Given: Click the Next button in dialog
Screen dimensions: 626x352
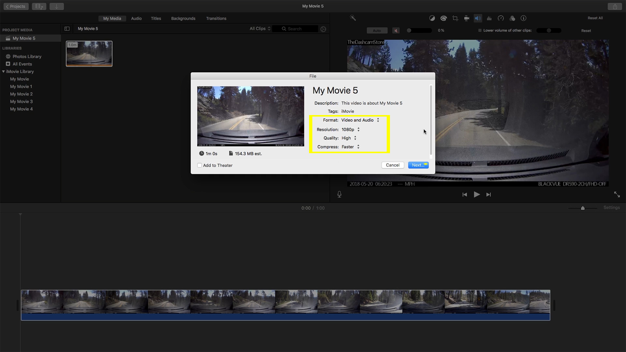Looking at the screenshot, I should [418, 165].
